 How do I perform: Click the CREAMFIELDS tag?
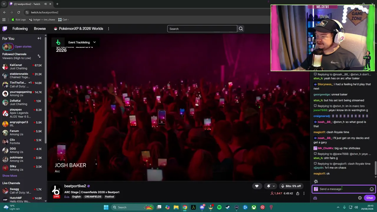[x=93, y=197]
